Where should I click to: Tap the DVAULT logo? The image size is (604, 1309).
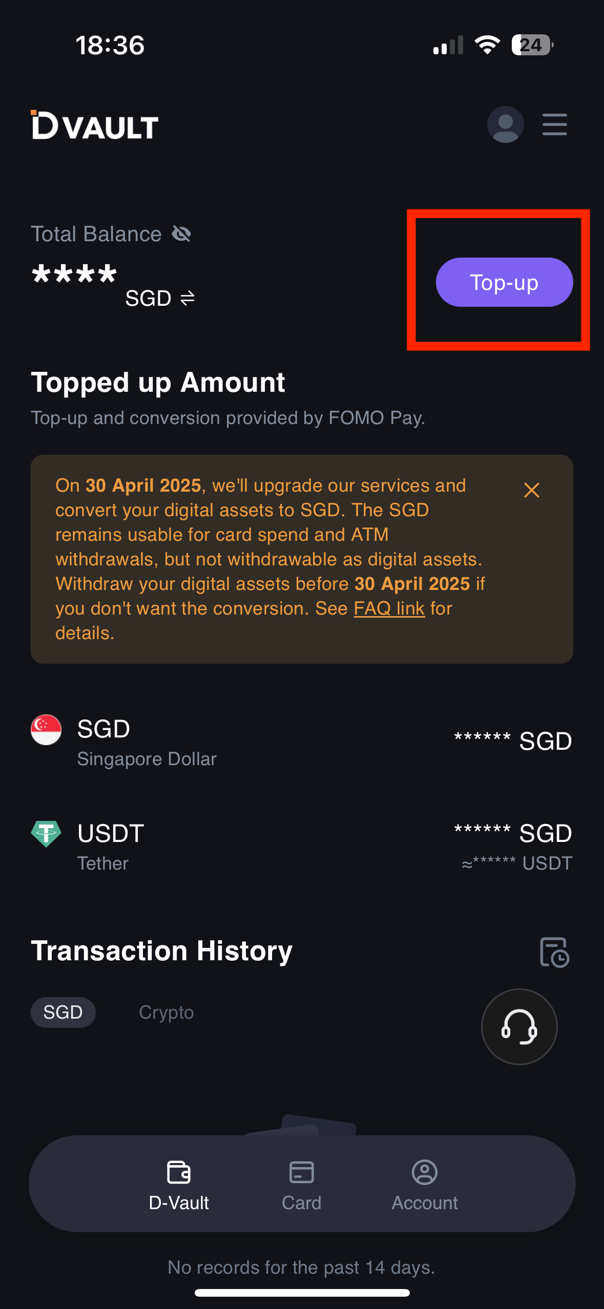[95, 125]
